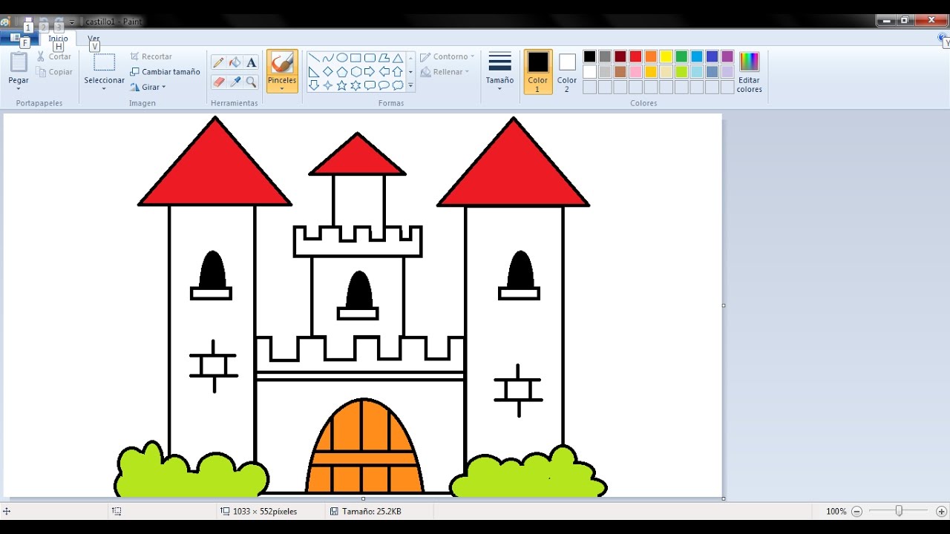Select the Magnifier tool
Viewport: 950px width, 534px height.
click(x=251, y=82)
